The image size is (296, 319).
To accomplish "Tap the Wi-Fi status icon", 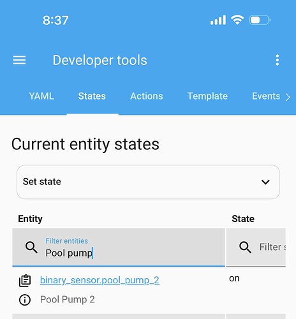I will click(237, 20).
